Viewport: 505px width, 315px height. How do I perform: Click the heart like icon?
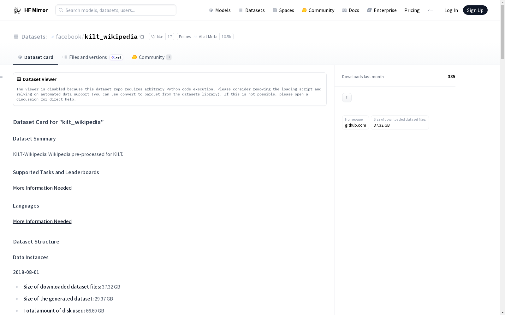[x=153, y=37]
